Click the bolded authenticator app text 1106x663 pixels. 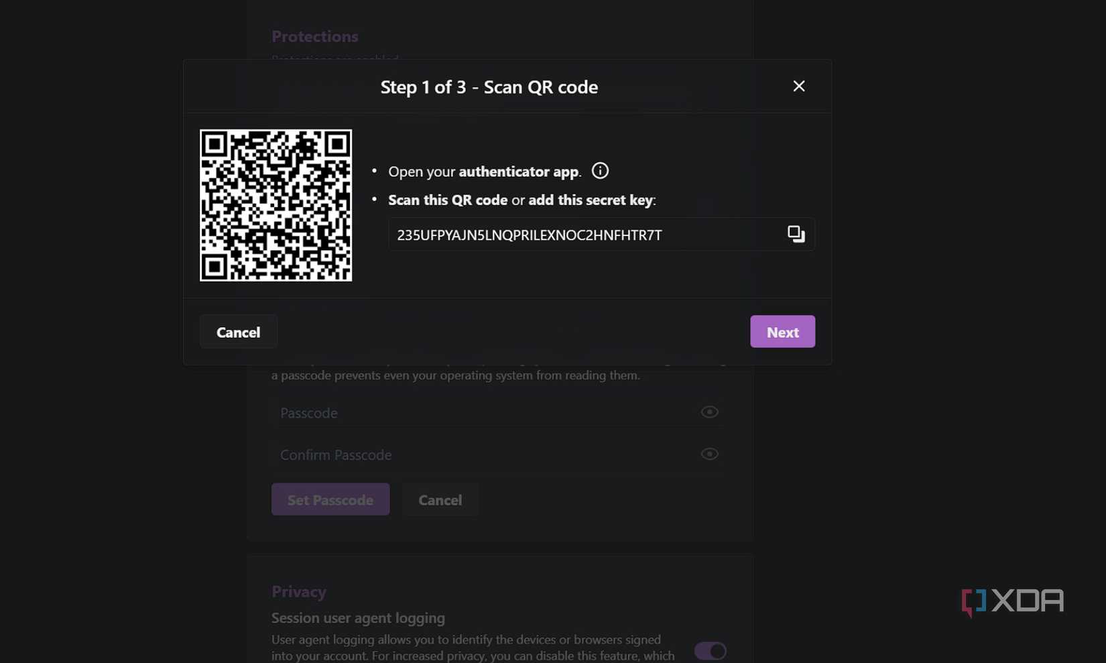click(518, 172)
